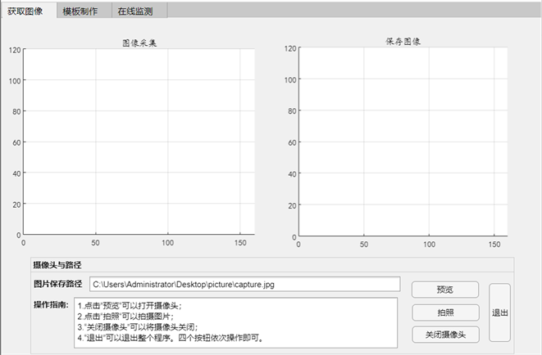Select the 获取图像 tab
This screenshot has height=355, width=542.
(x=25, y=11)
